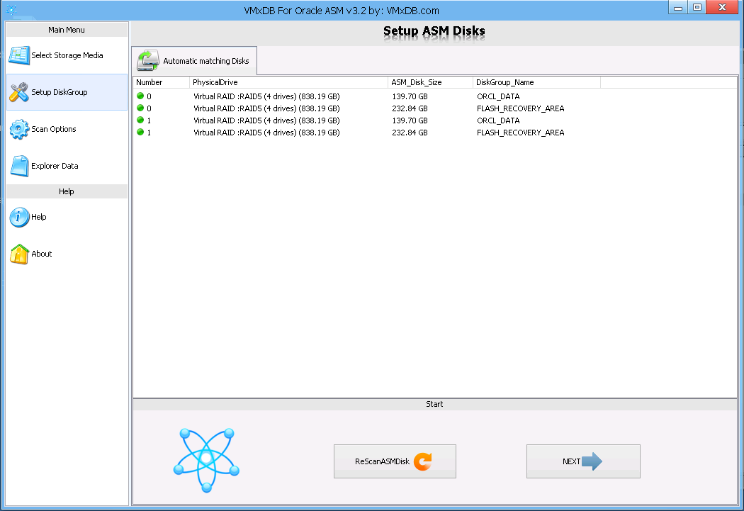Sort by the PhysicalDrive column header
The image size is (744, 511).
[x=288, y=82]
